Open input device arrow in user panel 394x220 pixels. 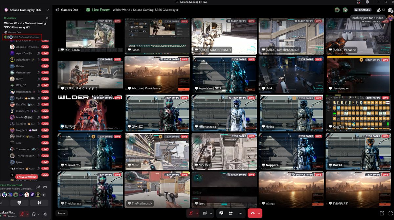pyautogui.click(x=27, y=214)
